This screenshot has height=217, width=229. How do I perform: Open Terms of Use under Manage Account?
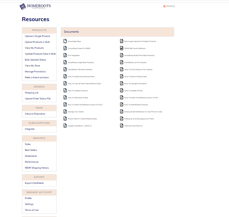(32, 210)
